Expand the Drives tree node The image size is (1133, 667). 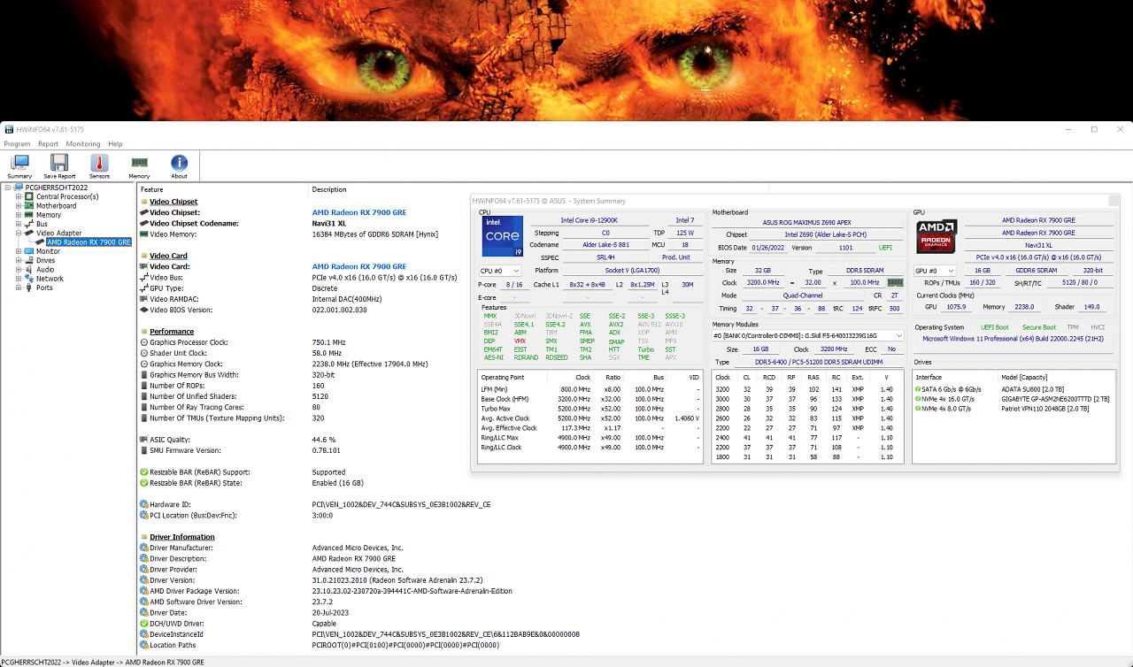point(19,261)
